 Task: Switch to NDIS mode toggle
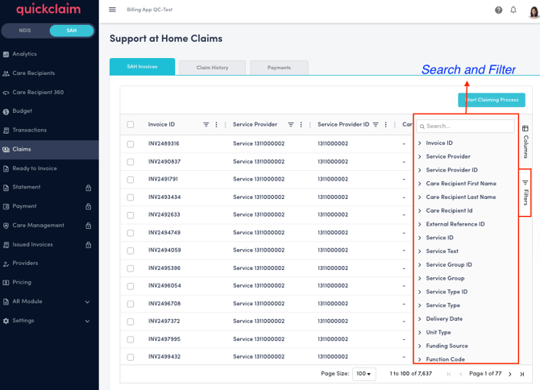point(25,31)
